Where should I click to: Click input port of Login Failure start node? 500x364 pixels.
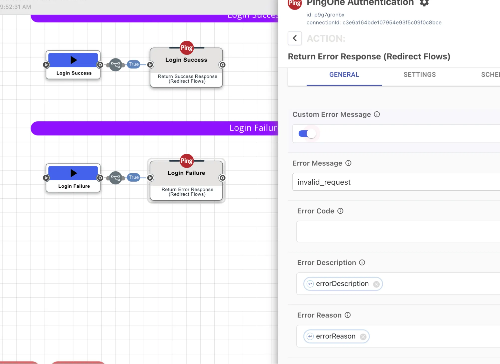(46, 178)
